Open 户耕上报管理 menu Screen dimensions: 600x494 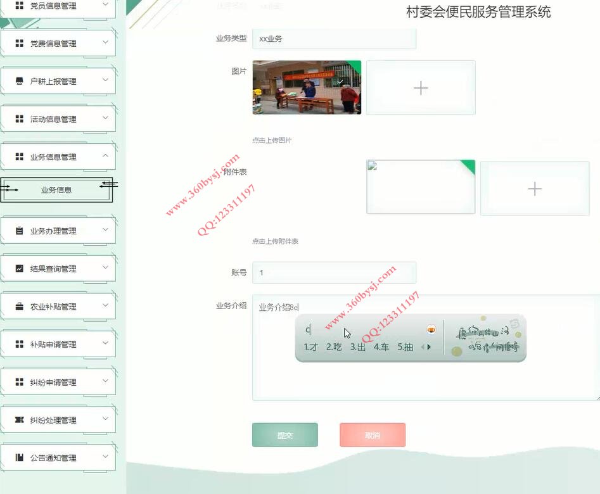pyautogui.click(x=58, y=80)
